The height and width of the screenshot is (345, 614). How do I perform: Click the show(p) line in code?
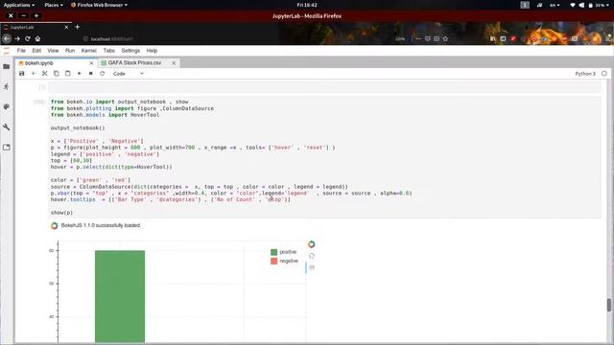[x=61, y=213]
